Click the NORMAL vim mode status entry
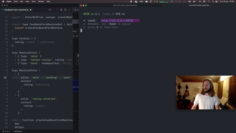The width and height of the screenshot is (236, 133). point(18,132)
